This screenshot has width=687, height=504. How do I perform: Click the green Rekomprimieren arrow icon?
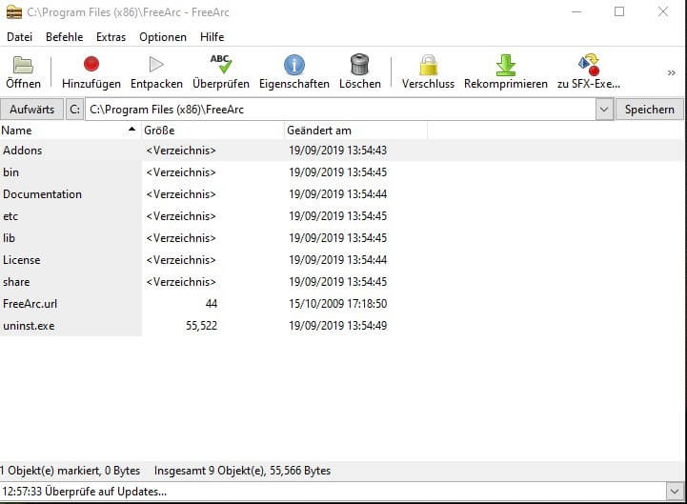tap(506, 65)
